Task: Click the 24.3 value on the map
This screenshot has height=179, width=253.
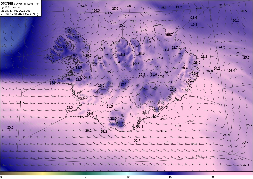Action: coord(239,53)
